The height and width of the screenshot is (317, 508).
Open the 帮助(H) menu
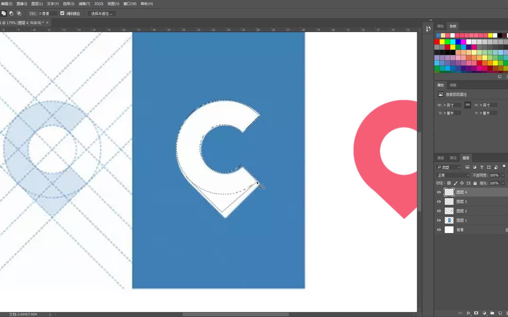pyautogui.click(x=147, y=4)
